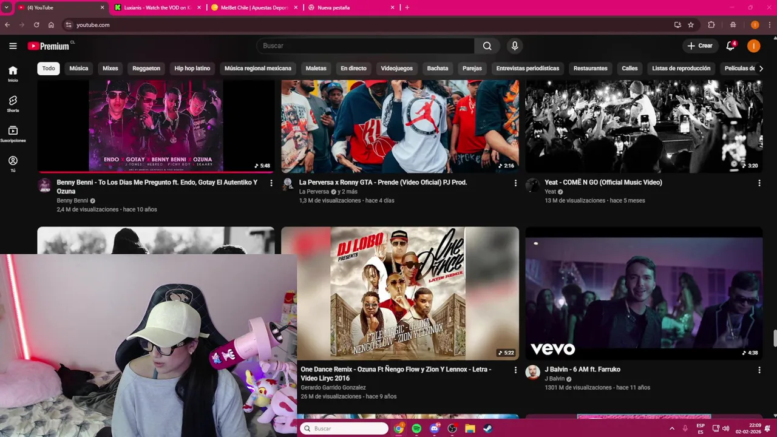777x437 pixels.
Task: Show hidden system tray icons chevron
Action: click(671, 429)
